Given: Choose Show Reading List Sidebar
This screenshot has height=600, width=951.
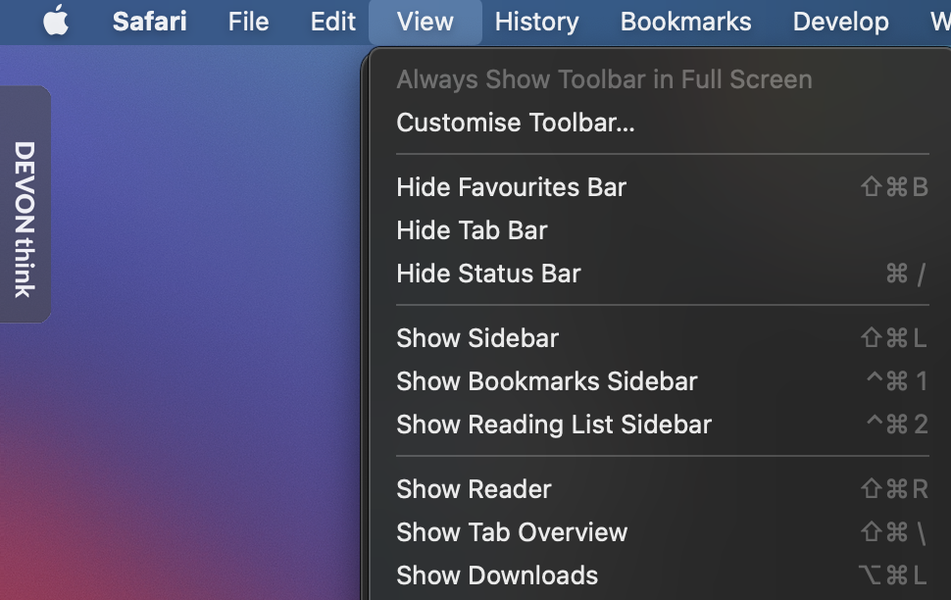Looking at the screenshot, I should tap(663, 425).
